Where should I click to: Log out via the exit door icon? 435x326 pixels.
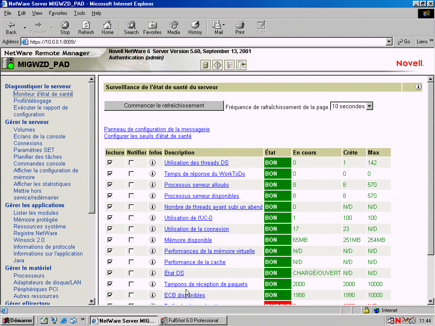pyautogui.click(x=241, y=65)
